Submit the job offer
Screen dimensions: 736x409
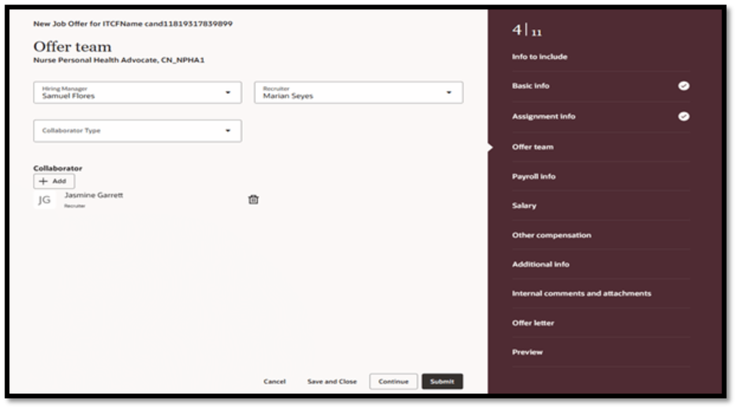[442, 381]
